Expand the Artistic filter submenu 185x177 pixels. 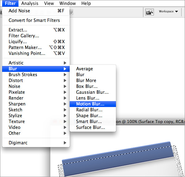36,63
